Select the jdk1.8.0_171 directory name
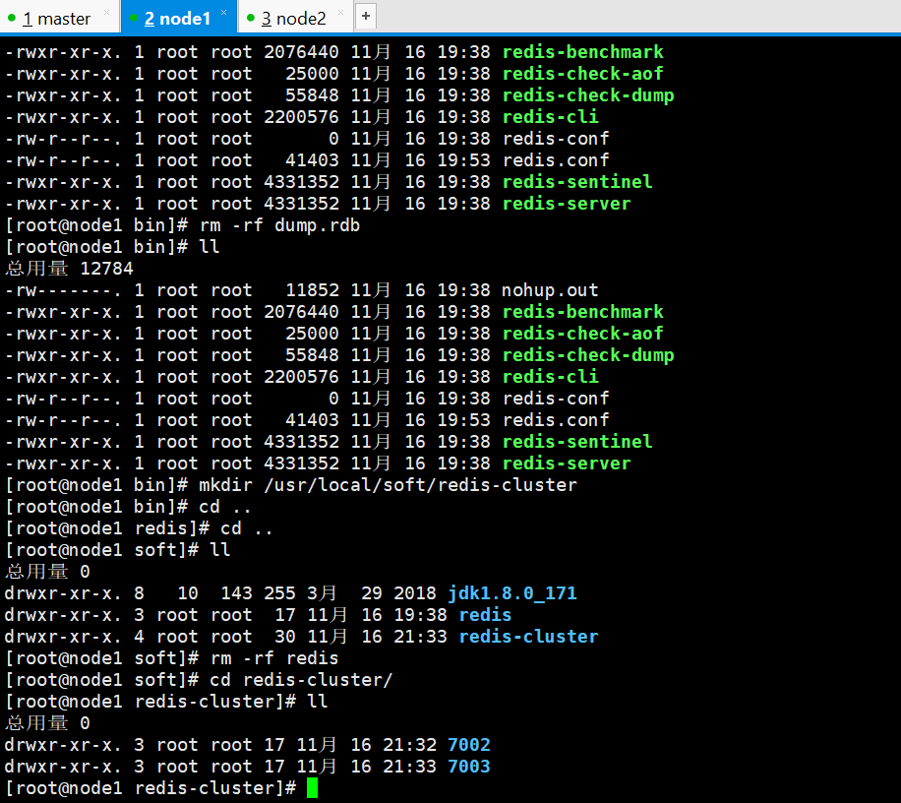 (512, 593)
